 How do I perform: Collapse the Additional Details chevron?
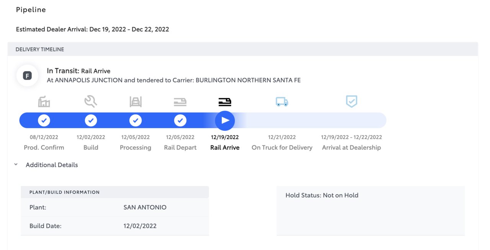click(x=16, y=165)
